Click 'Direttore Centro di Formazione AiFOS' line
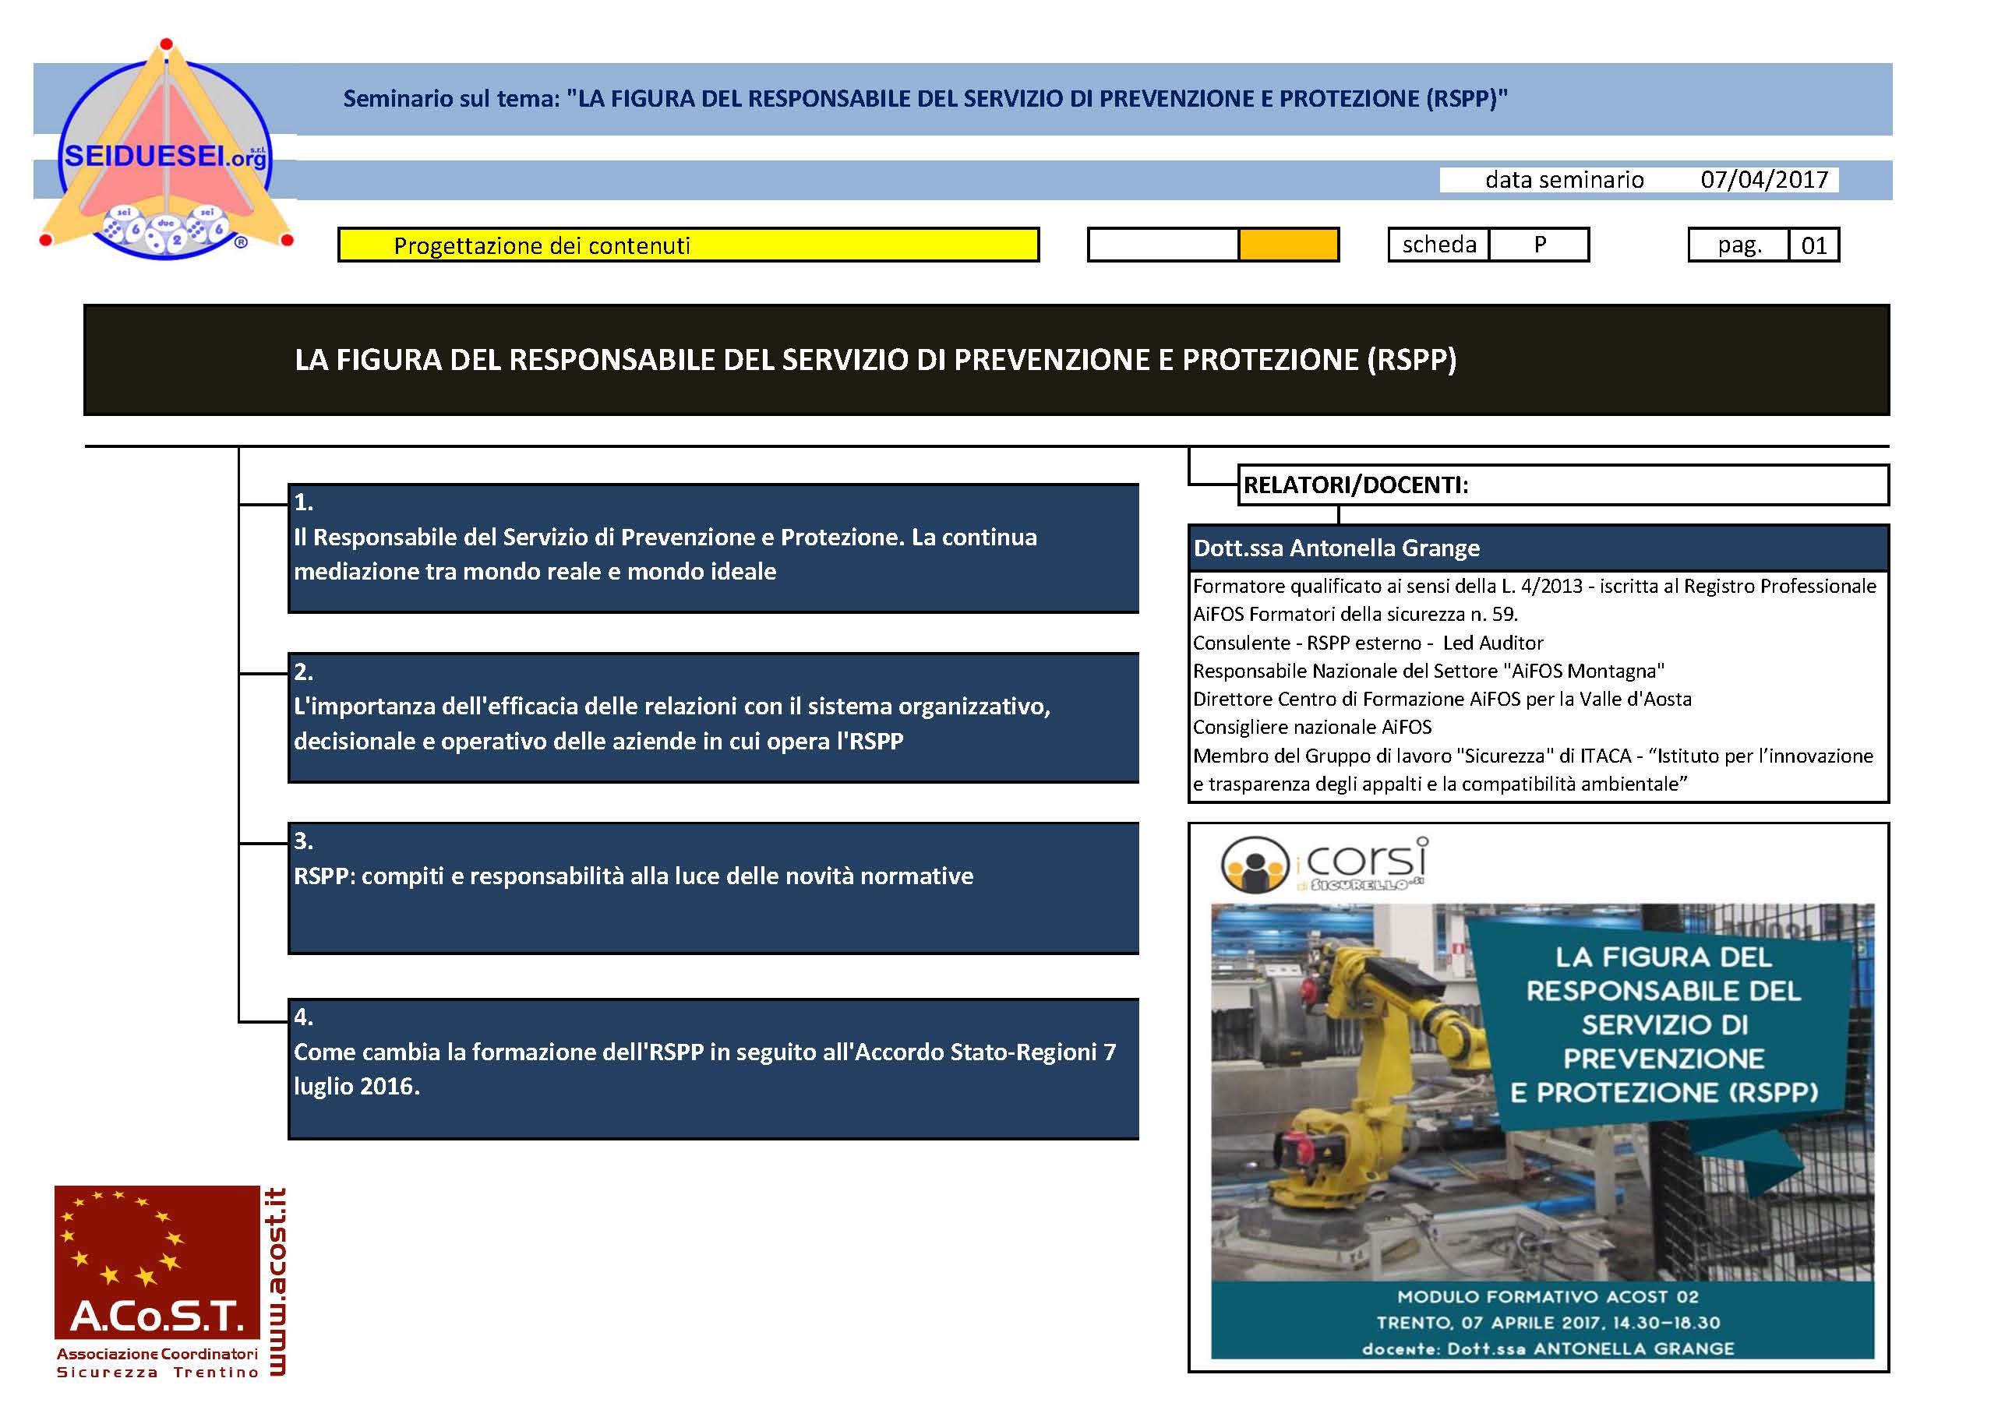The height and width of the screenshot is (1417, 2005). 1442,699
